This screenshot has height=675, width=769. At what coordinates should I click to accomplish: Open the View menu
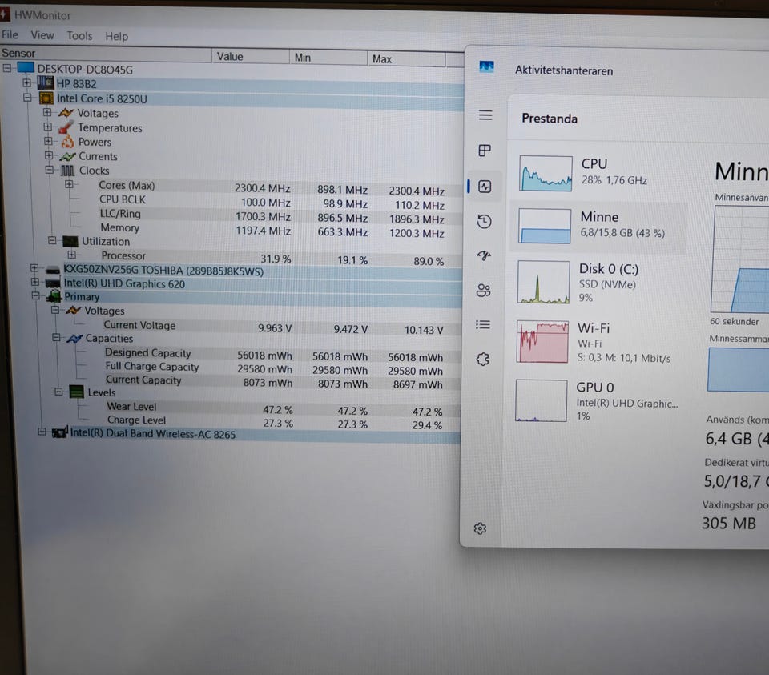(42, 35)
